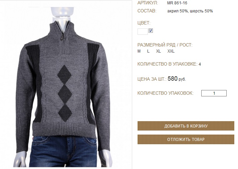Click the РАЗМЕРНЫЙ РЯД / РОСТ label
The height and width of the screenshot is (169, 238).
(165, 45)
